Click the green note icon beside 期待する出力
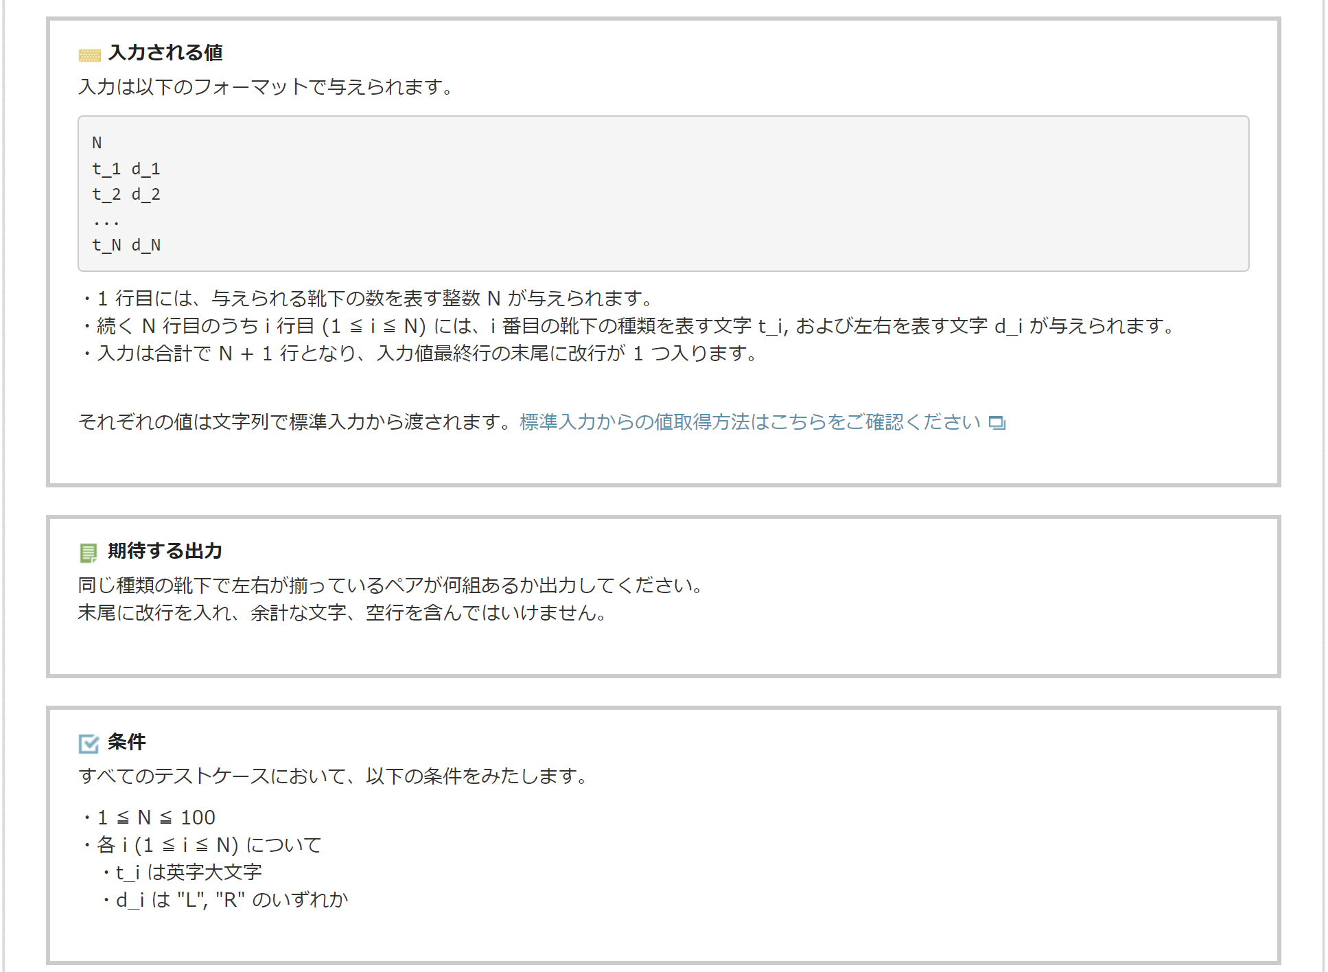 click(x=89, y=552)
